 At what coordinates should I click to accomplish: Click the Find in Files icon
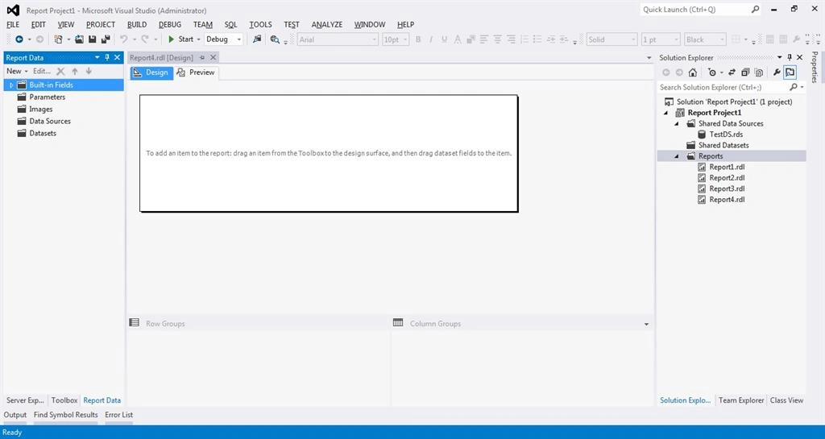click(275, 39)
